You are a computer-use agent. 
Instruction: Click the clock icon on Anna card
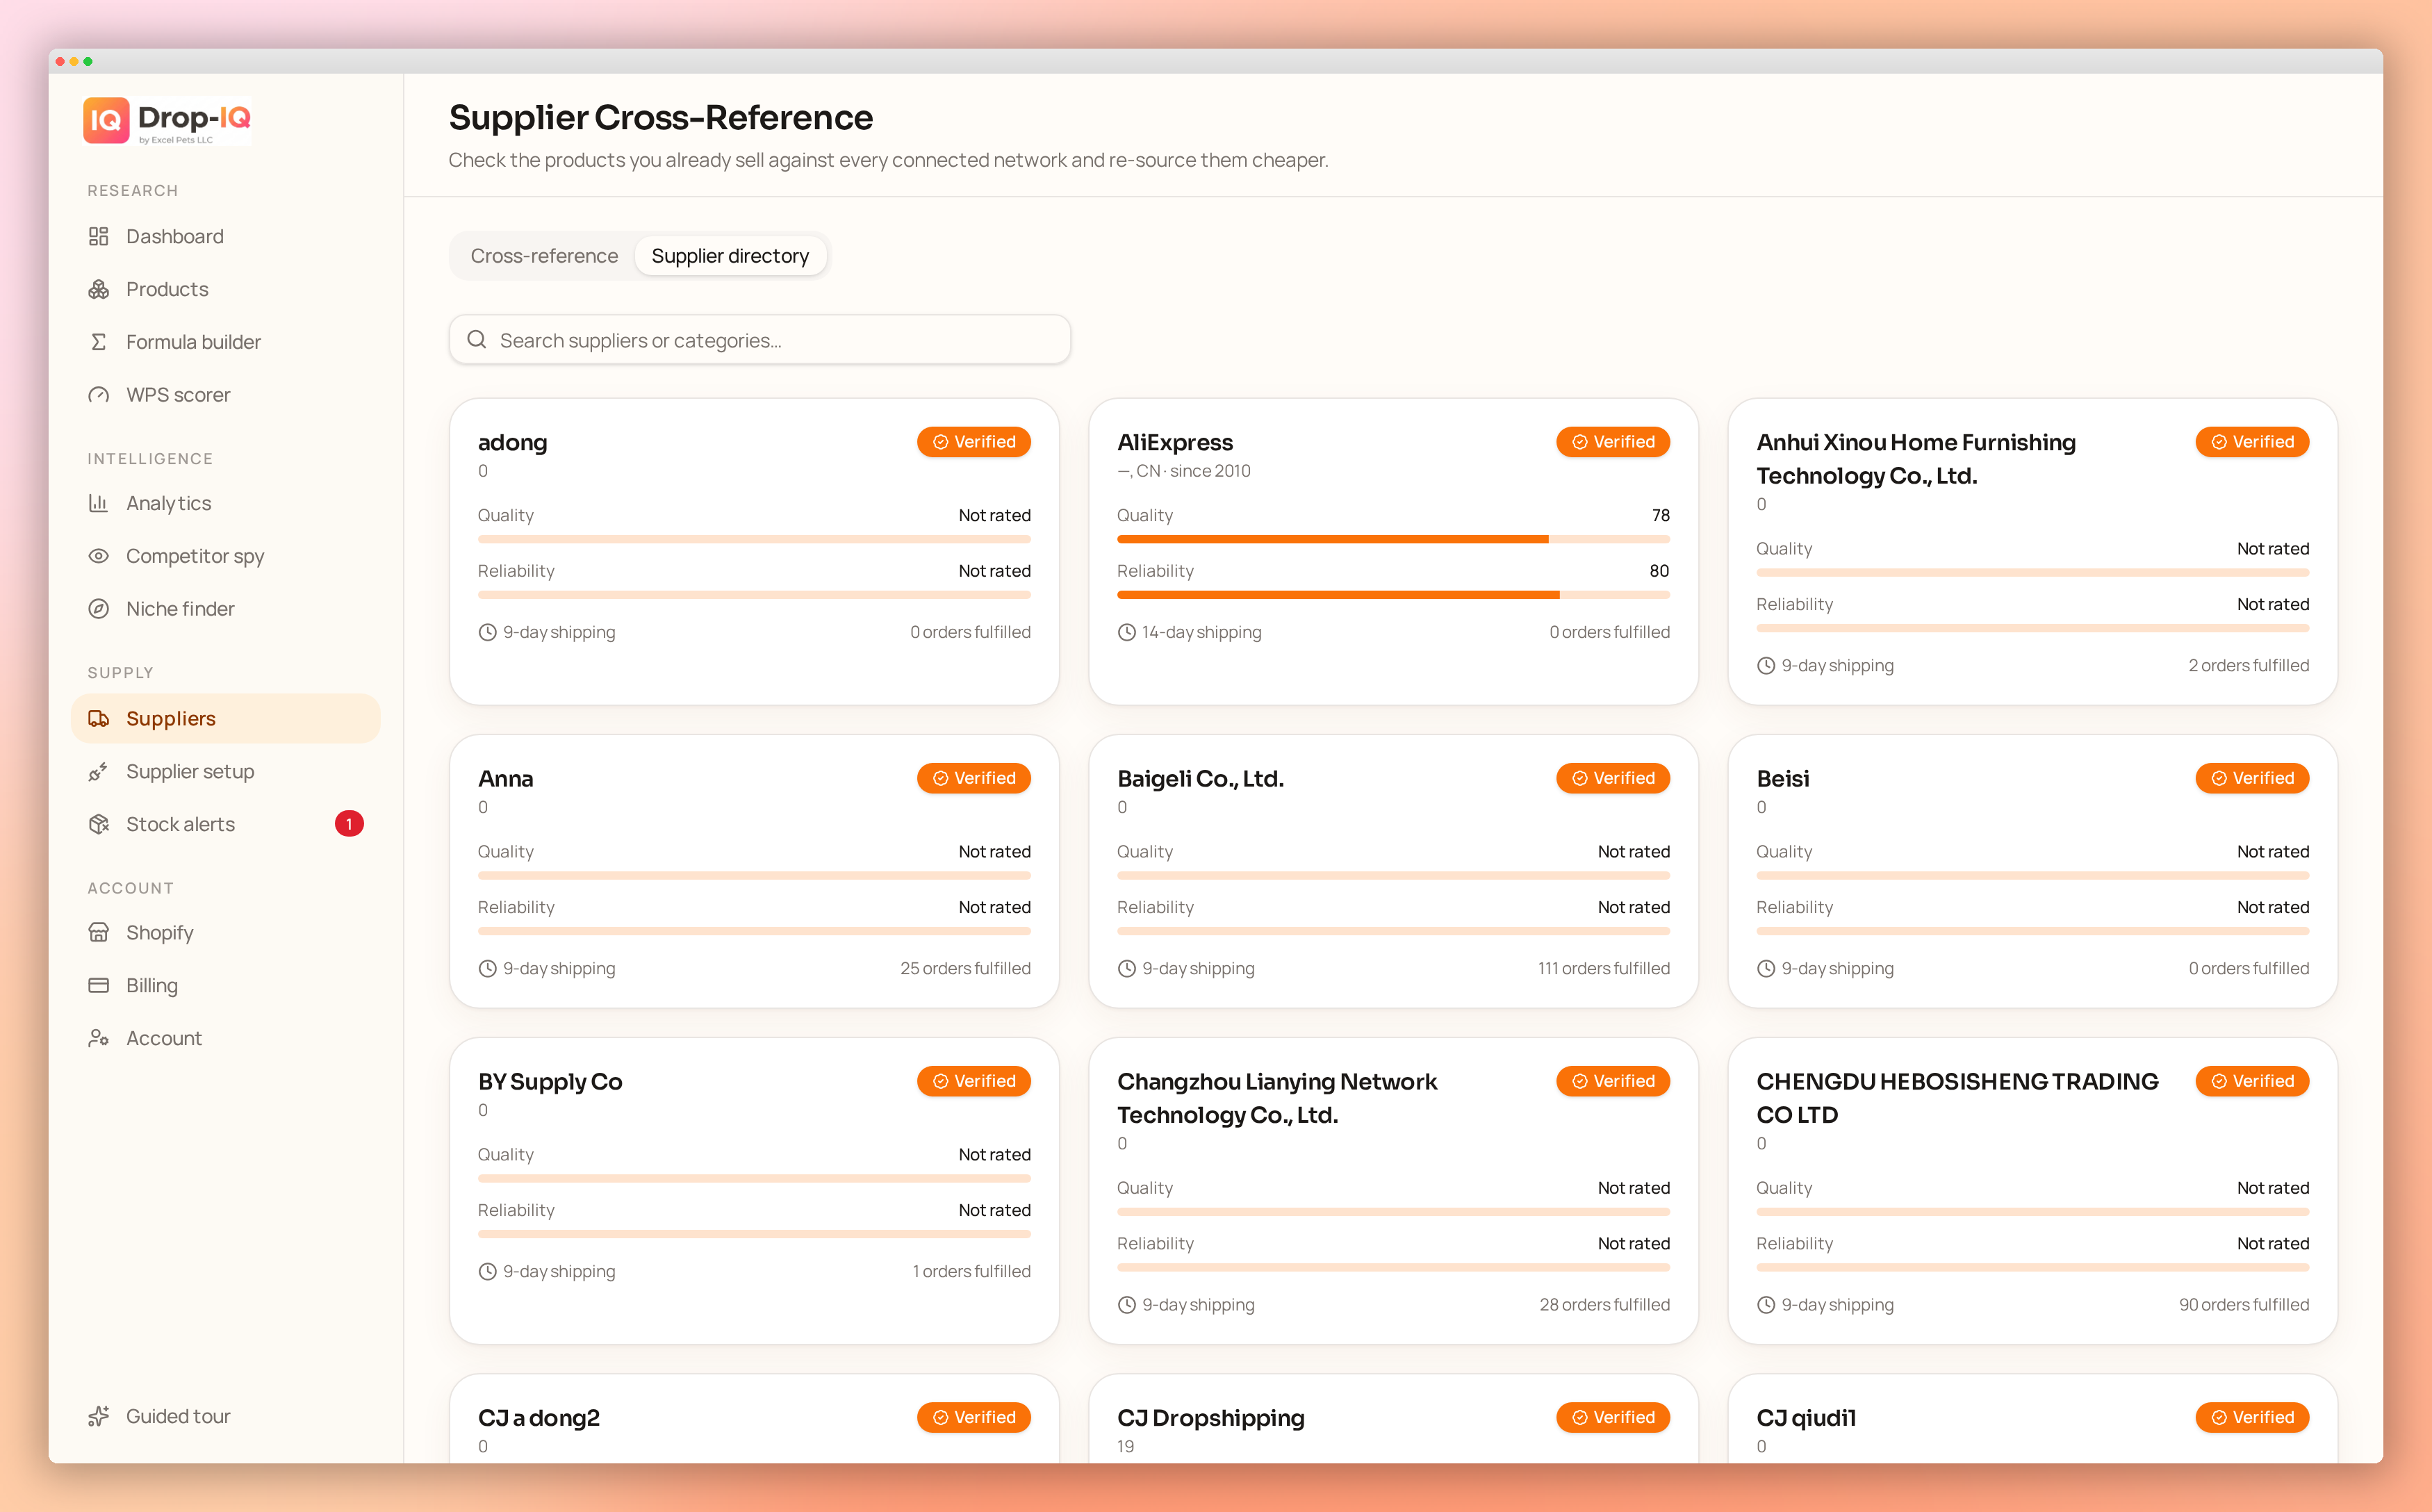click(487, 968)
